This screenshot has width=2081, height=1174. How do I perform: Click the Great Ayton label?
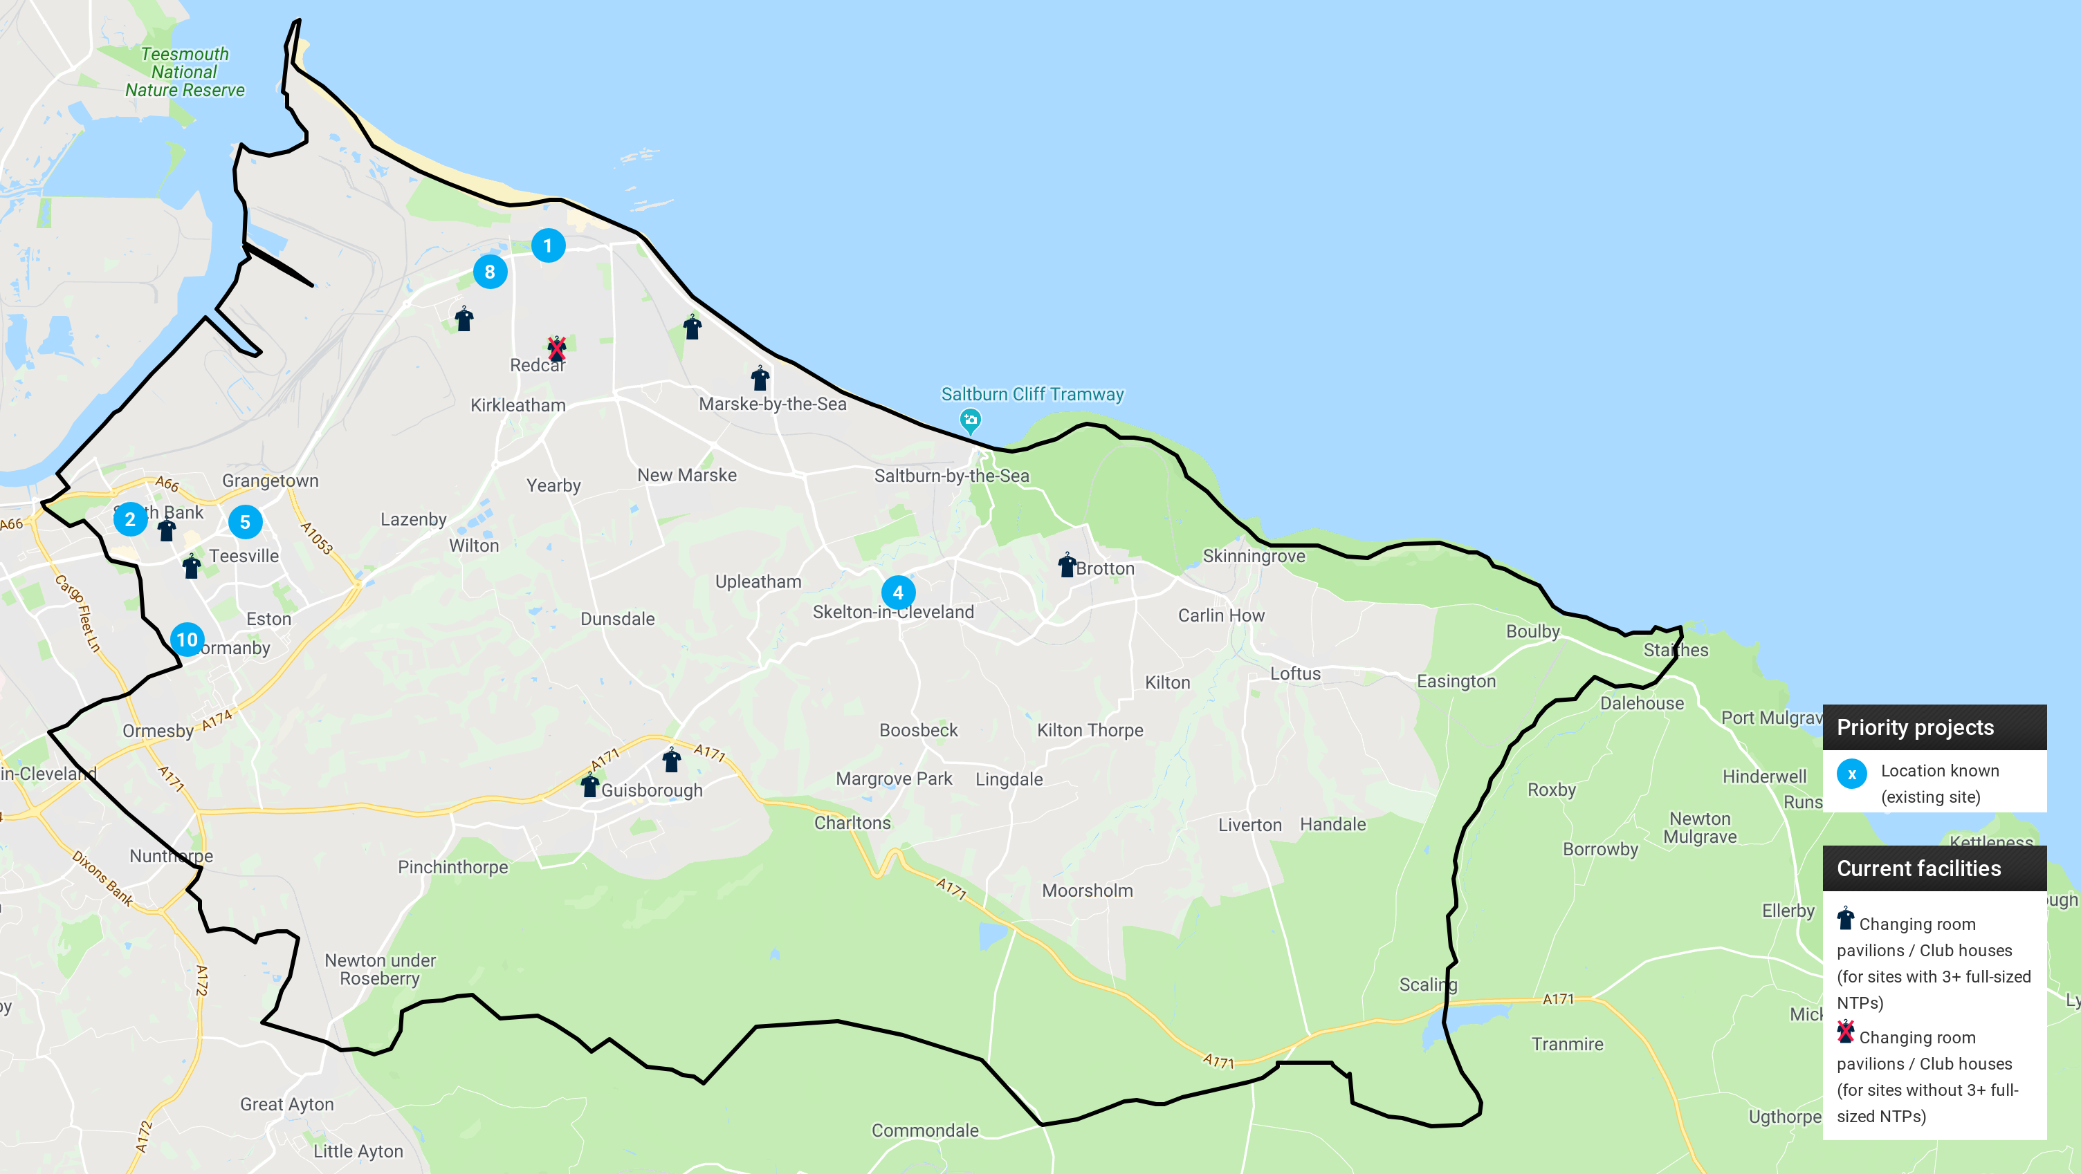point(286,1105)
